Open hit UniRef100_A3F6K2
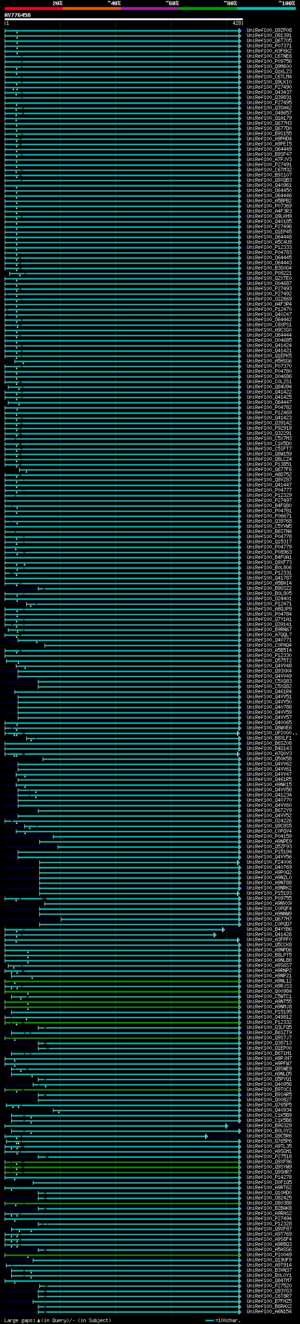Viewport: 300px width, 1324px height. click(x=269, y=51)
